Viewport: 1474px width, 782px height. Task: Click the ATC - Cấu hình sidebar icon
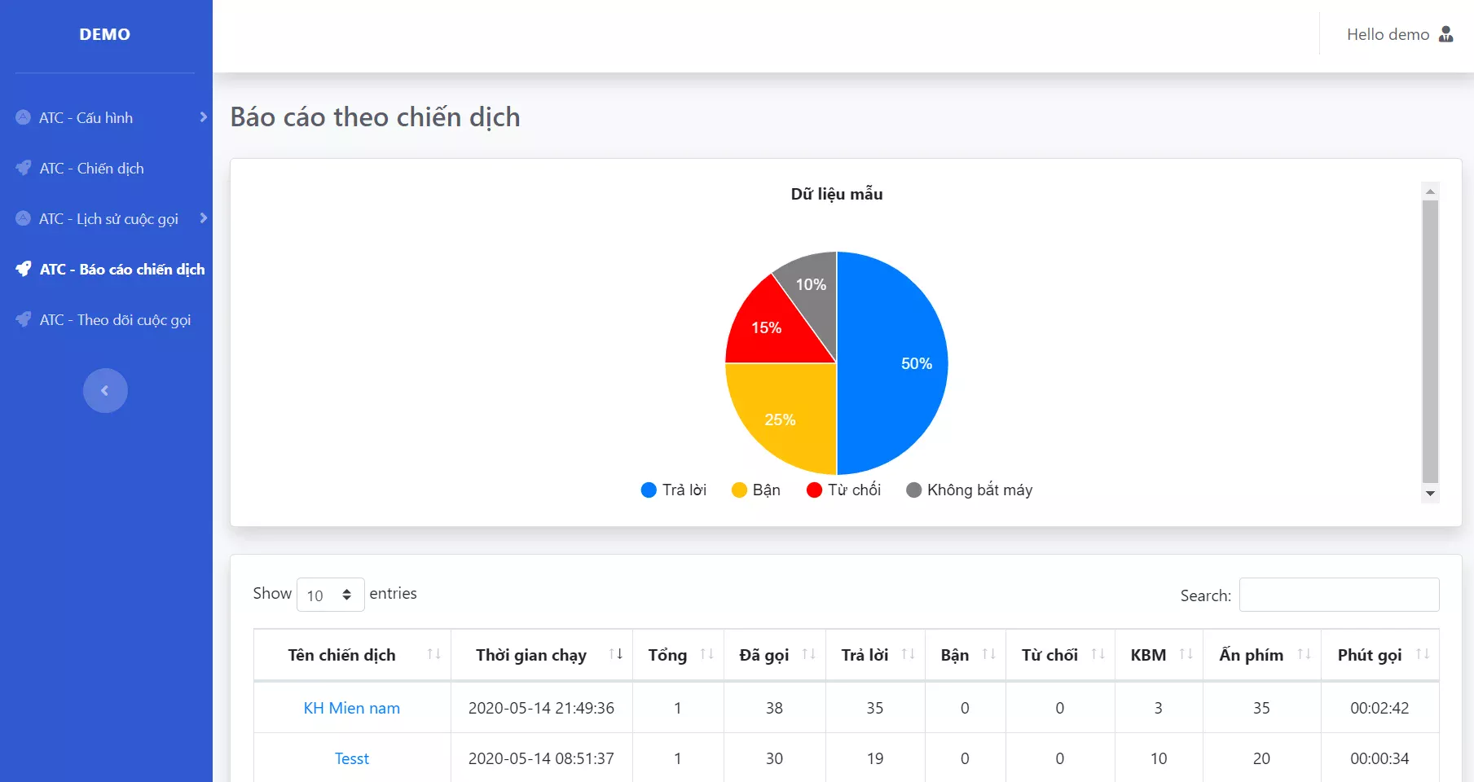point(24,117)
